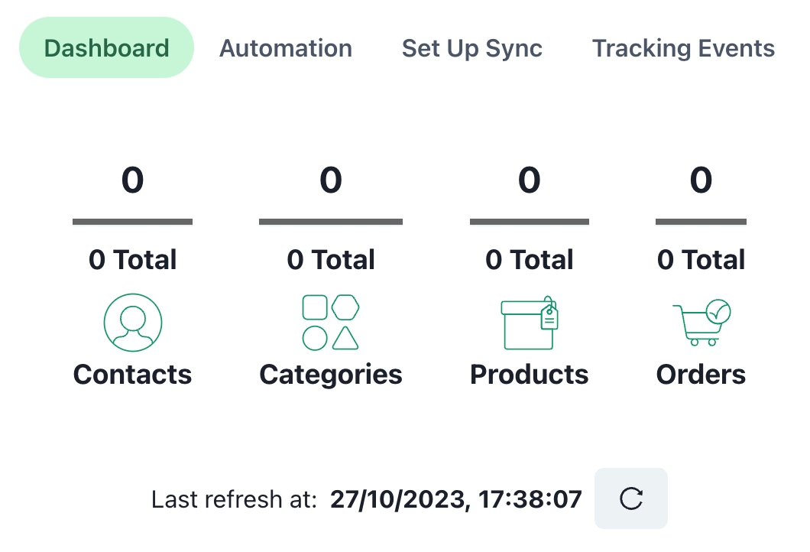Click the Products progress bar
Screen dimensions: 810x552
tap(530, 222)
